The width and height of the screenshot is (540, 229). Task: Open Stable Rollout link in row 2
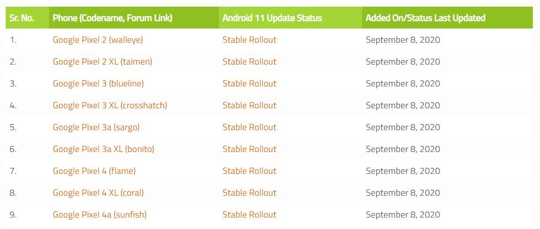[x=249, y=62]
